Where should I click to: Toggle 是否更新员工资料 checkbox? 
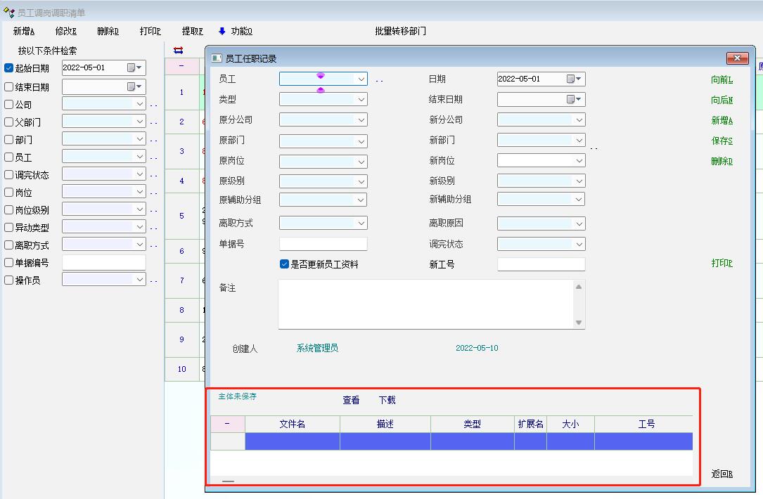(x=284, y=264)
